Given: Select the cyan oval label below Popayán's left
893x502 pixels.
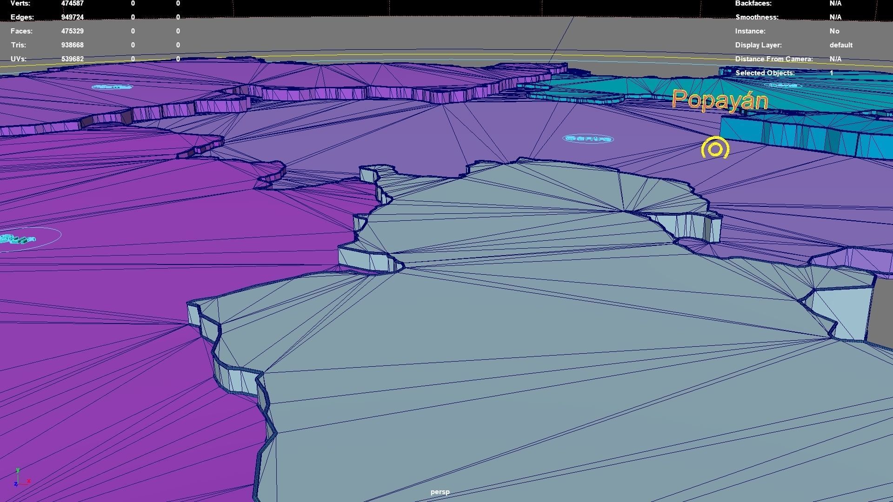Looking at the screenshot, I should (588, 139).
